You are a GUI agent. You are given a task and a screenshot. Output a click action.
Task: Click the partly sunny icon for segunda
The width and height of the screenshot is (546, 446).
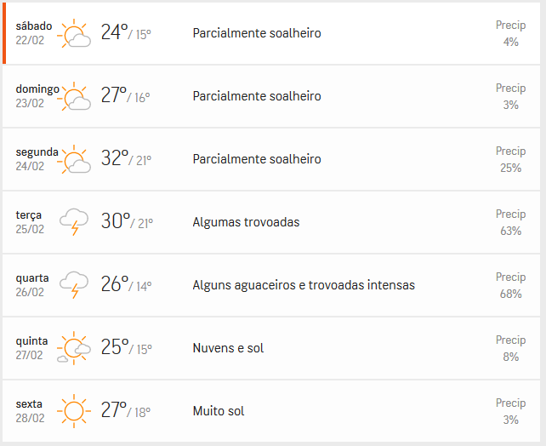(x=74, y=159)
